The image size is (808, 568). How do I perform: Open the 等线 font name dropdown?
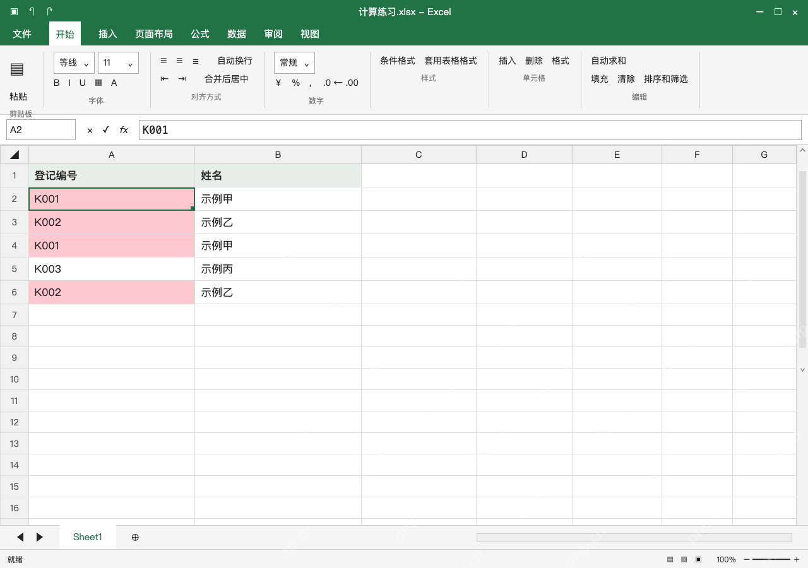point(74,62)
